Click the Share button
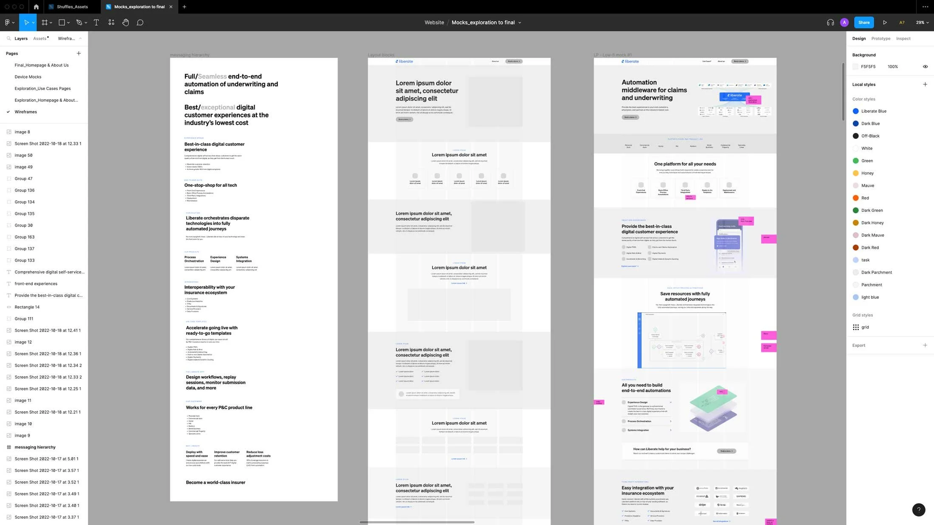This screenshot has height=525, width=934. click(x=864, y=22)
